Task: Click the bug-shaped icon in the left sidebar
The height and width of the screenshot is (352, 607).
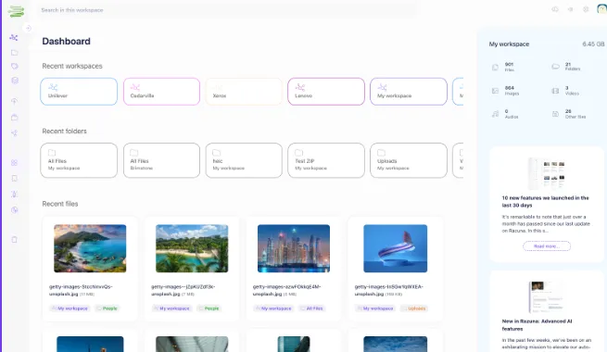Action: click(x=14, y=195)
